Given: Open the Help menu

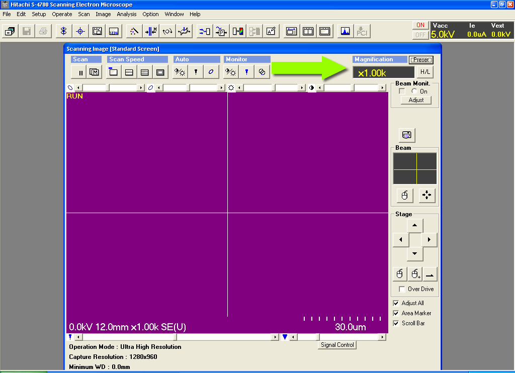Looking at the screenshot, I should tap(195, 14).
